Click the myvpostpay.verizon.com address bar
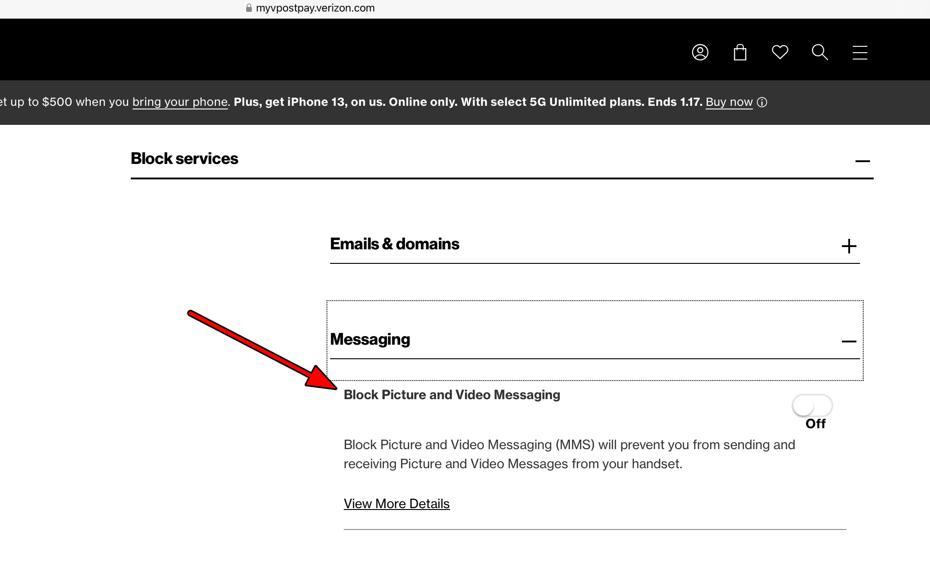 click(315, 7)
